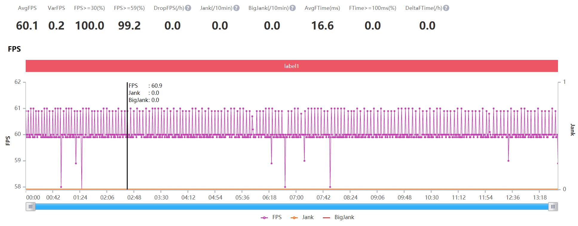
Task: Click left handle of time range slider
Action: tap(30, 207)
